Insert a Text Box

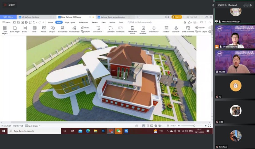pyautogui.click(x=166, y=29)
